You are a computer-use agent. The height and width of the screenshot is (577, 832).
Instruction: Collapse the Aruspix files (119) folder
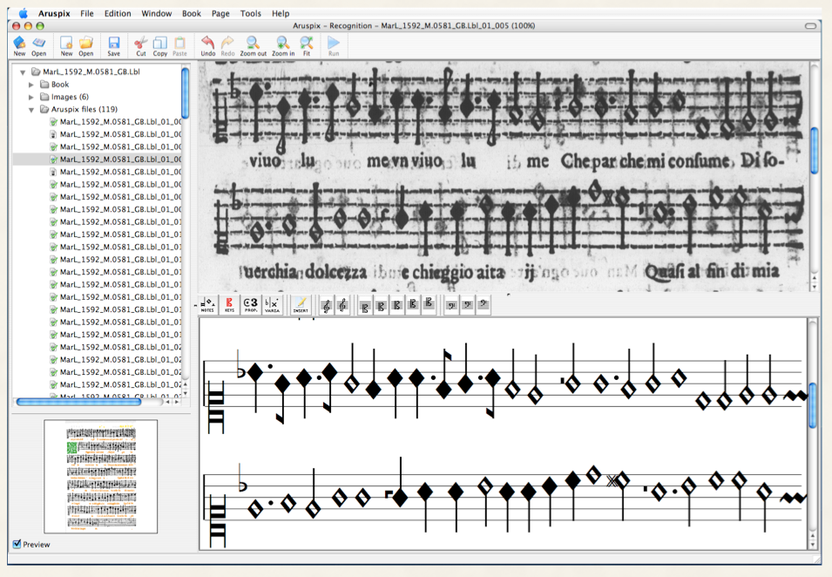(x=31, y=109)
